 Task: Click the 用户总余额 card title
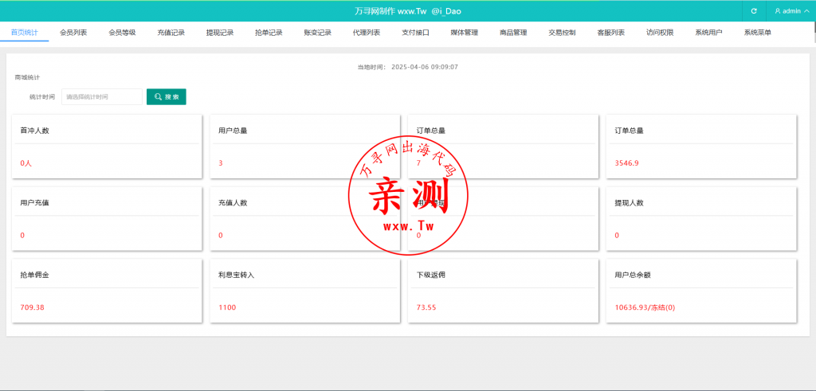click(x=633, y=275)
